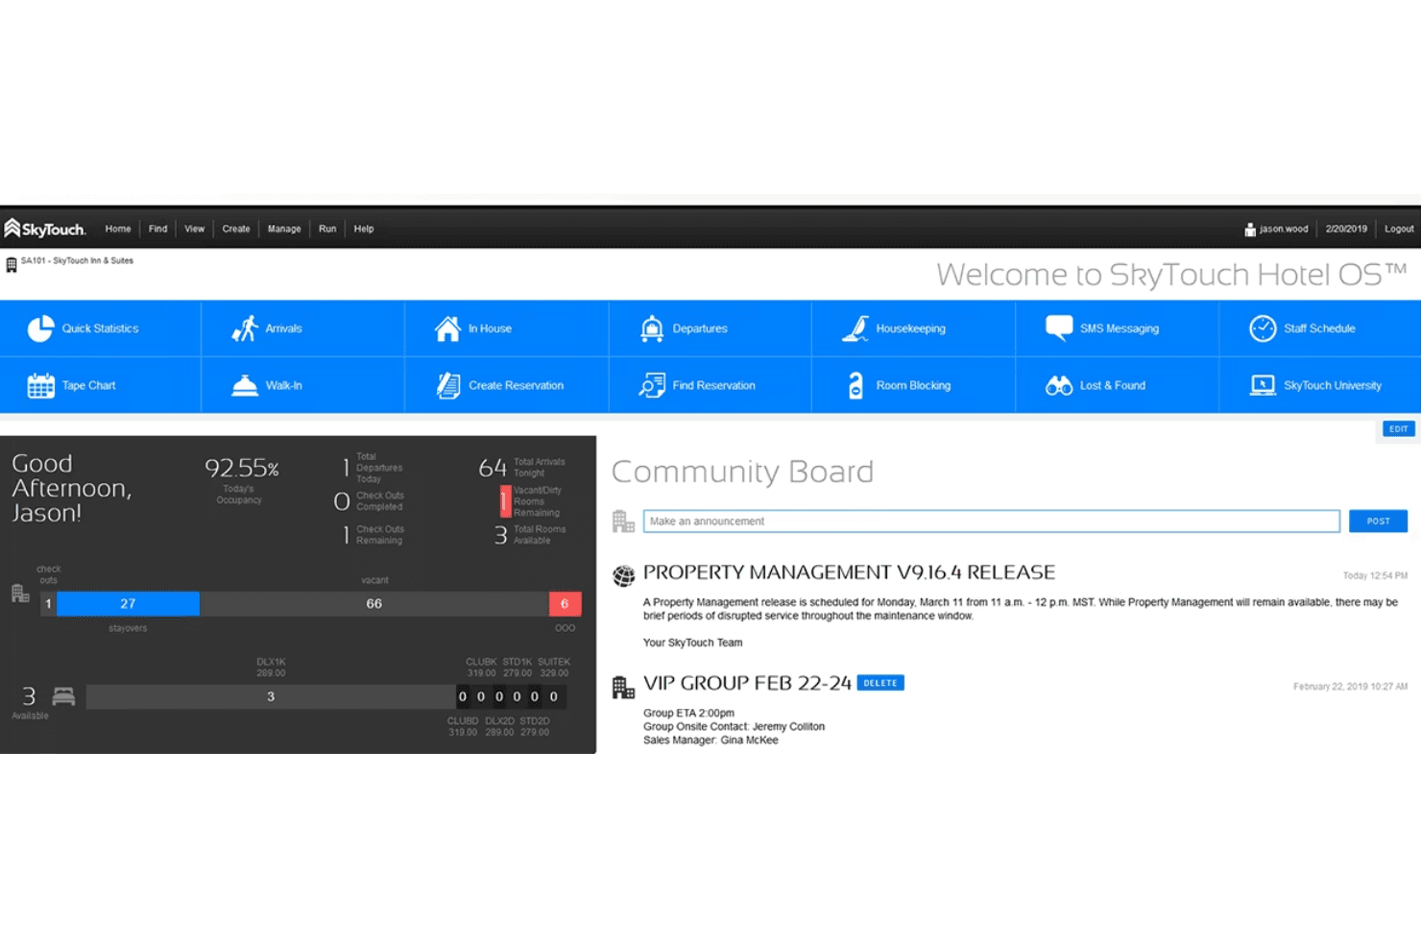
Task: Open the View menu
Action: coord(195,229)
